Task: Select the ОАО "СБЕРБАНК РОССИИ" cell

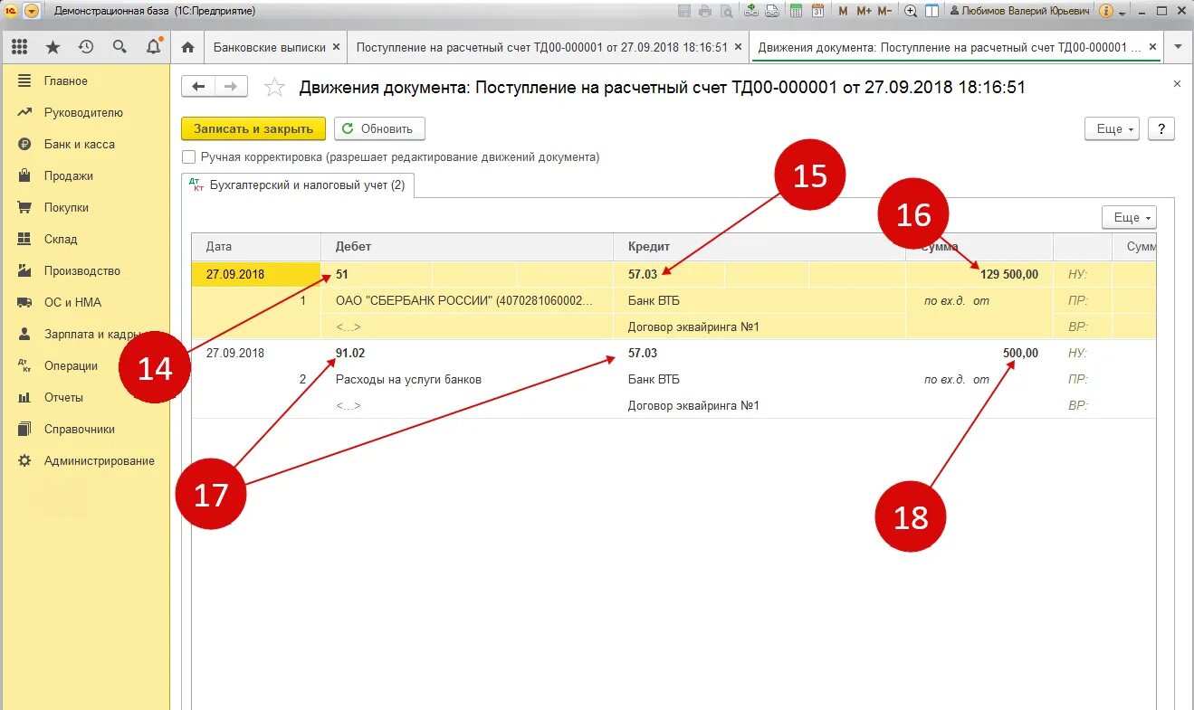Action: [467, 300]
